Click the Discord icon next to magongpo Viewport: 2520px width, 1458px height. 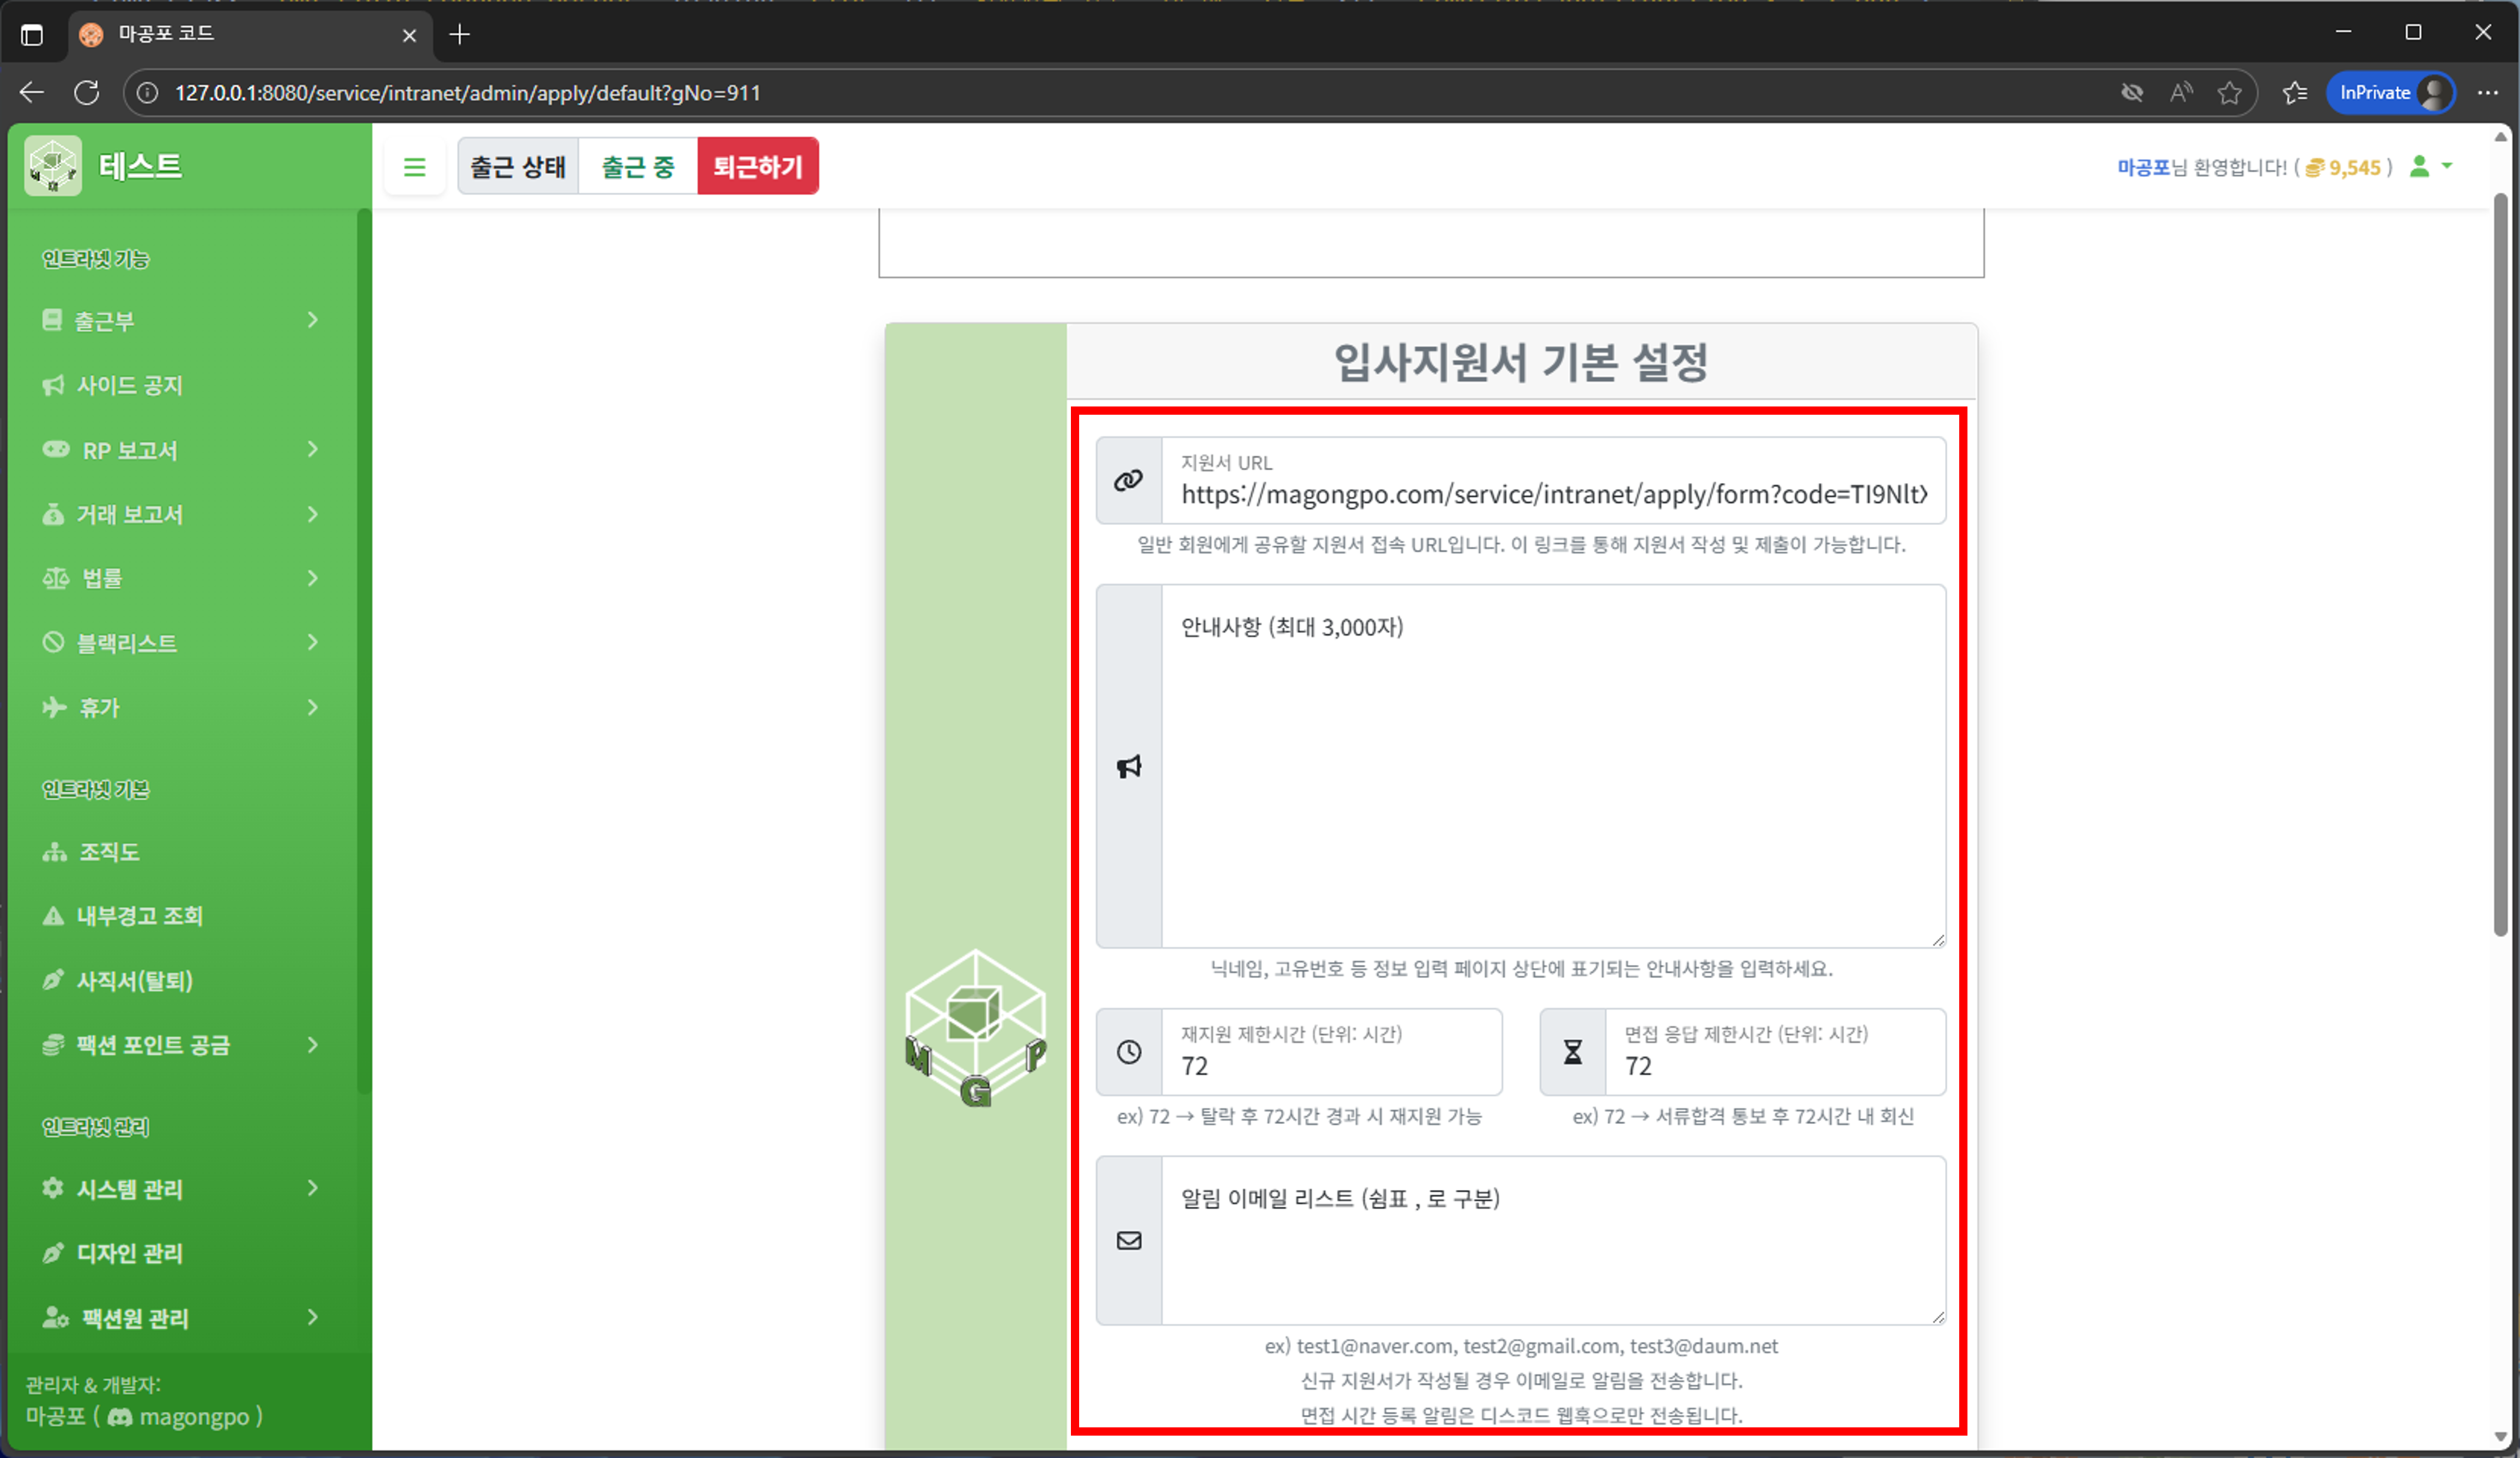[x=120, y=1417]
